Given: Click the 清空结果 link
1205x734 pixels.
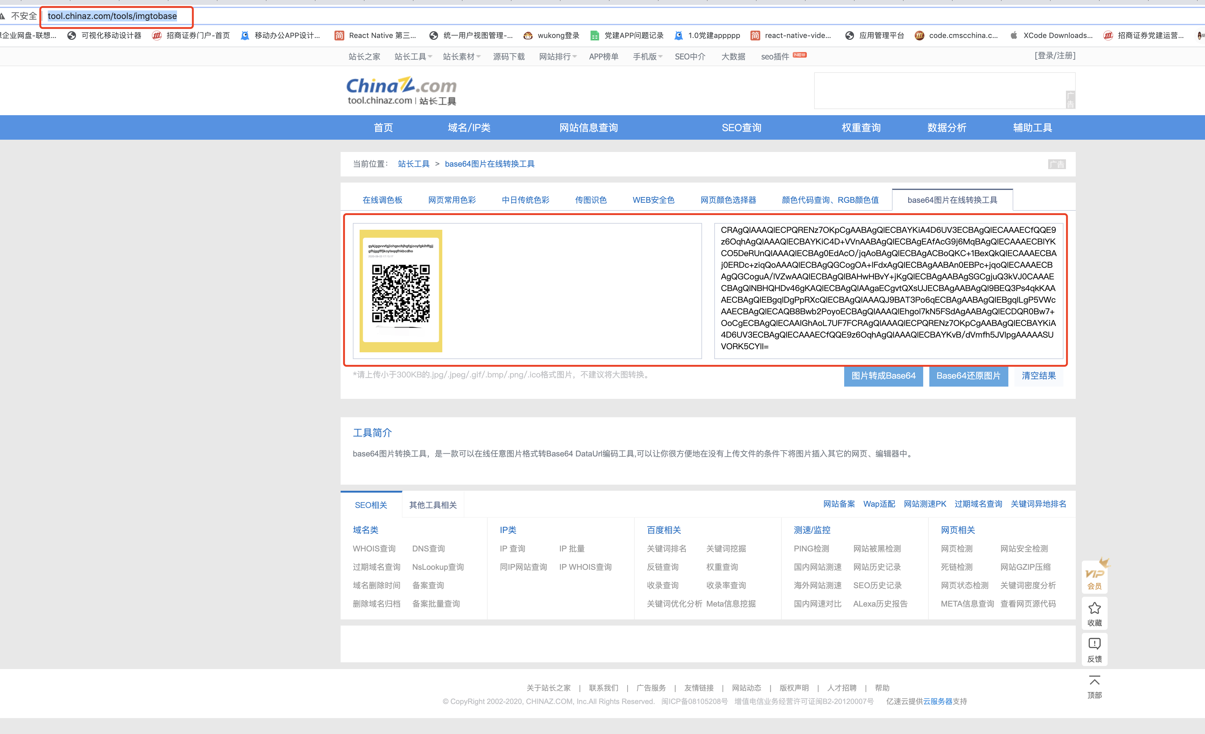Looking at the screenshot, I should tap(1038, 376).
